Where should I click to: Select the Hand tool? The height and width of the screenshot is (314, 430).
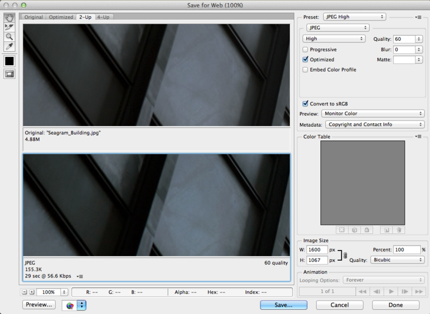(x=9, y=17)
